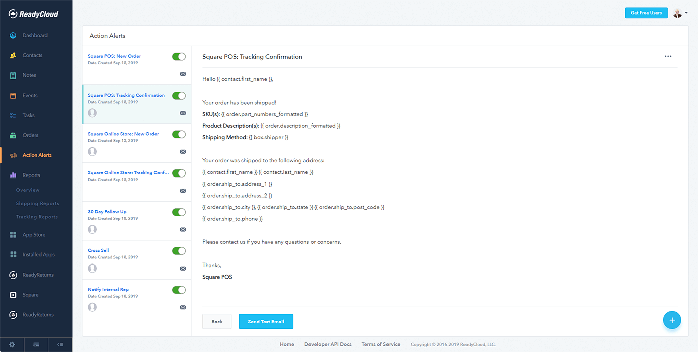Select the Cross Sell alert title
The height and width of the screenshot is (352, 698).
(98, 250)
